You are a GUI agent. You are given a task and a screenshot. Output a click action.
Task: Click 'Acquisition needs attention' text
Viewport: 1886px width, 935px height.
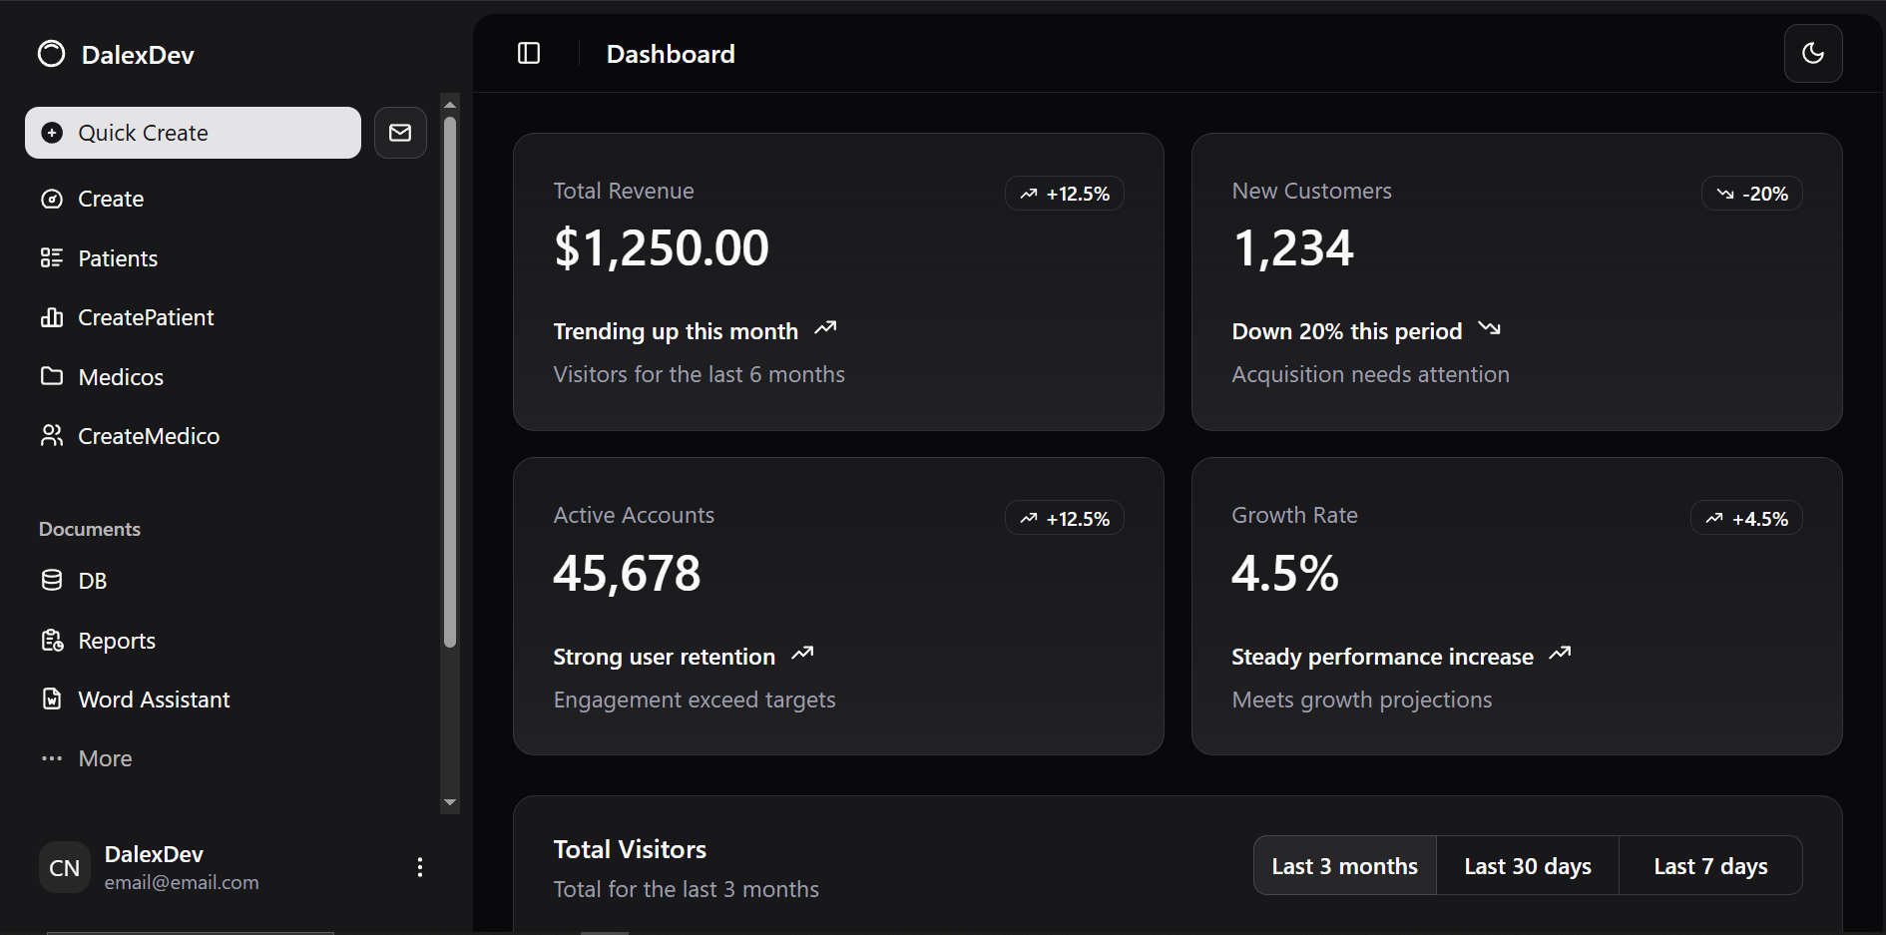tap(1370, 374)
